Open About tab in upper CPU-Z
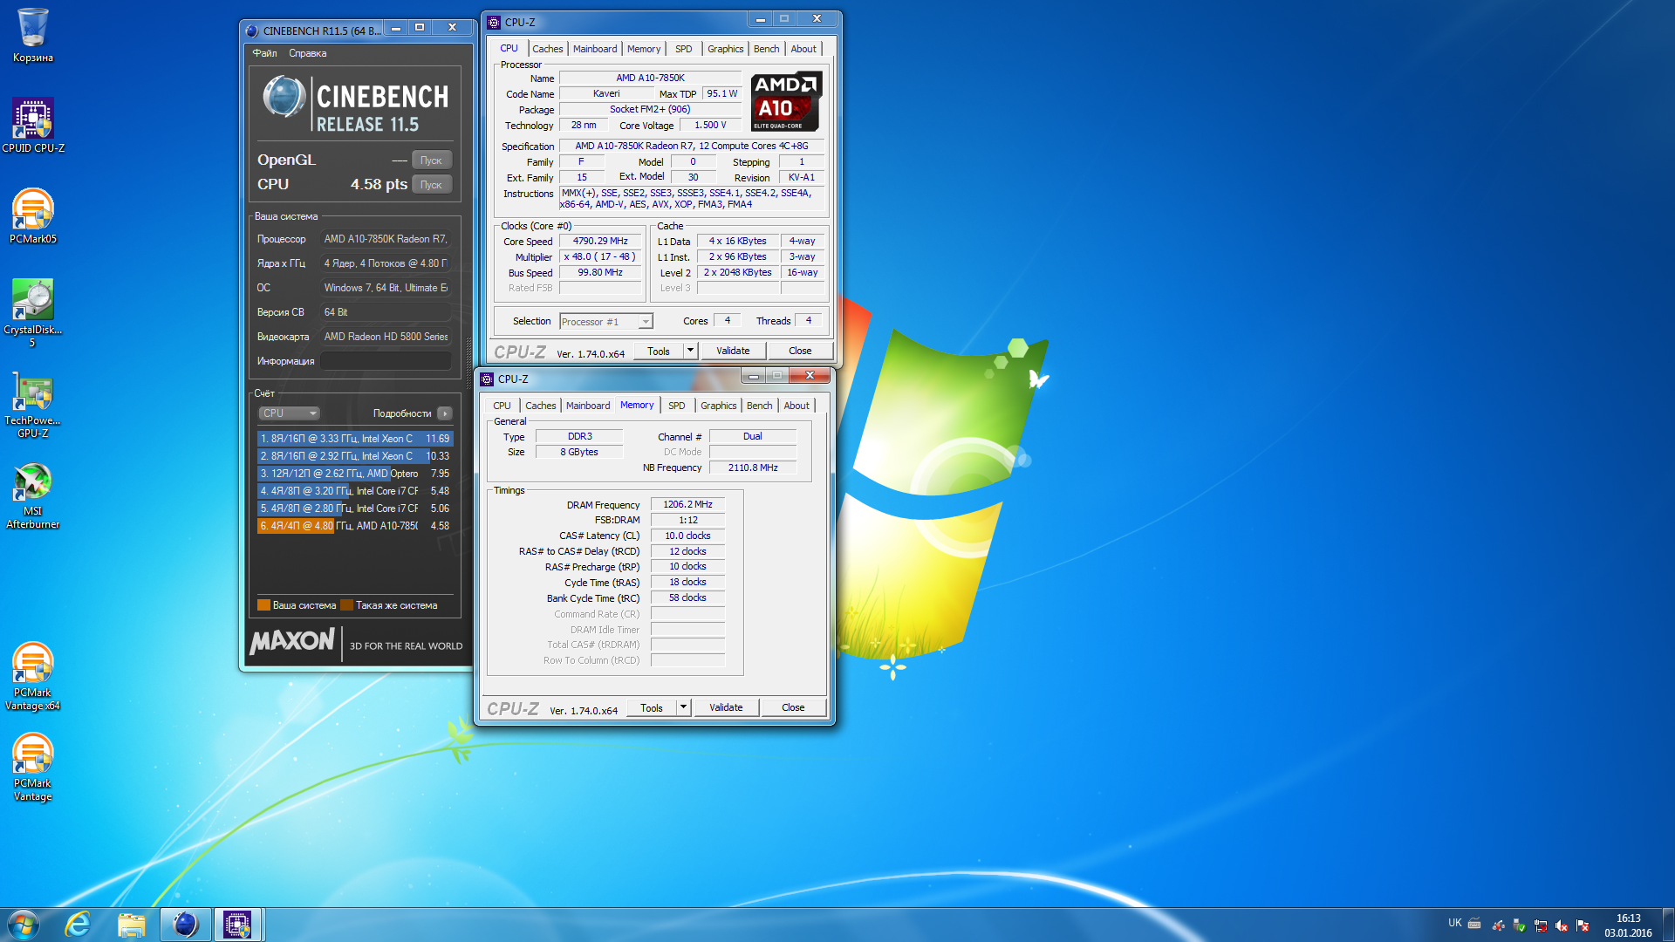Viewport: 1675px width, 942px height. point(803,49)
